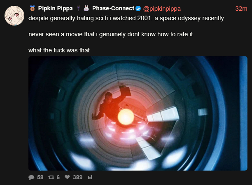This screenshot has width=252, height=185.
Task: Click the retweet arrows icon
Action: [51, 177]
